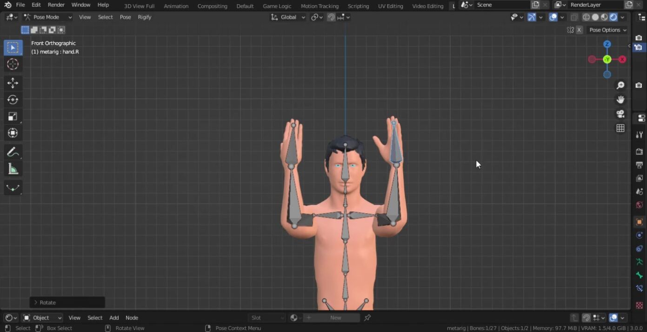
Task: Toggle X-axis mirror in pose options
Action: point(579,30)
